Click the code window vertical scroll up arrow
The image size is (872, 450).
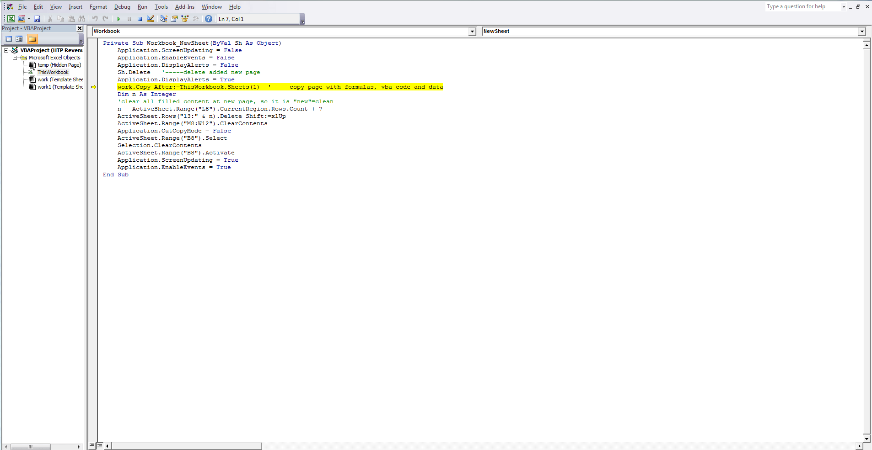(x=867, y=45)
